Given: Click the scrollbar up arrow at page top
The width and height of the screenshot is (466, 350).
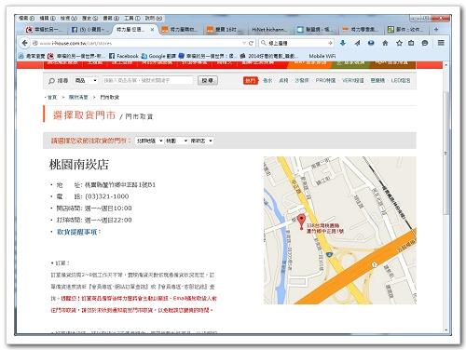Looking at the screenshot, I should point(446,65).
